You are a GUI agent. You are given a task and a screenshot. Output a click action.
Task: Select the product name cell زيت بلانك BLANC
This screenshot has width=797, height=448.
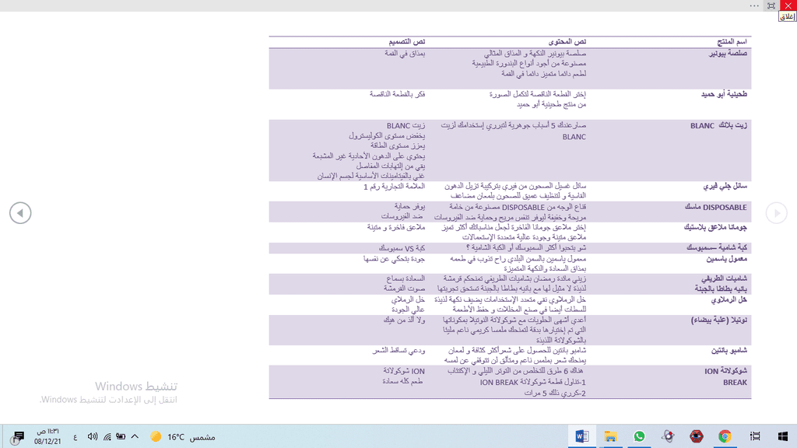[x=718, y=125]
